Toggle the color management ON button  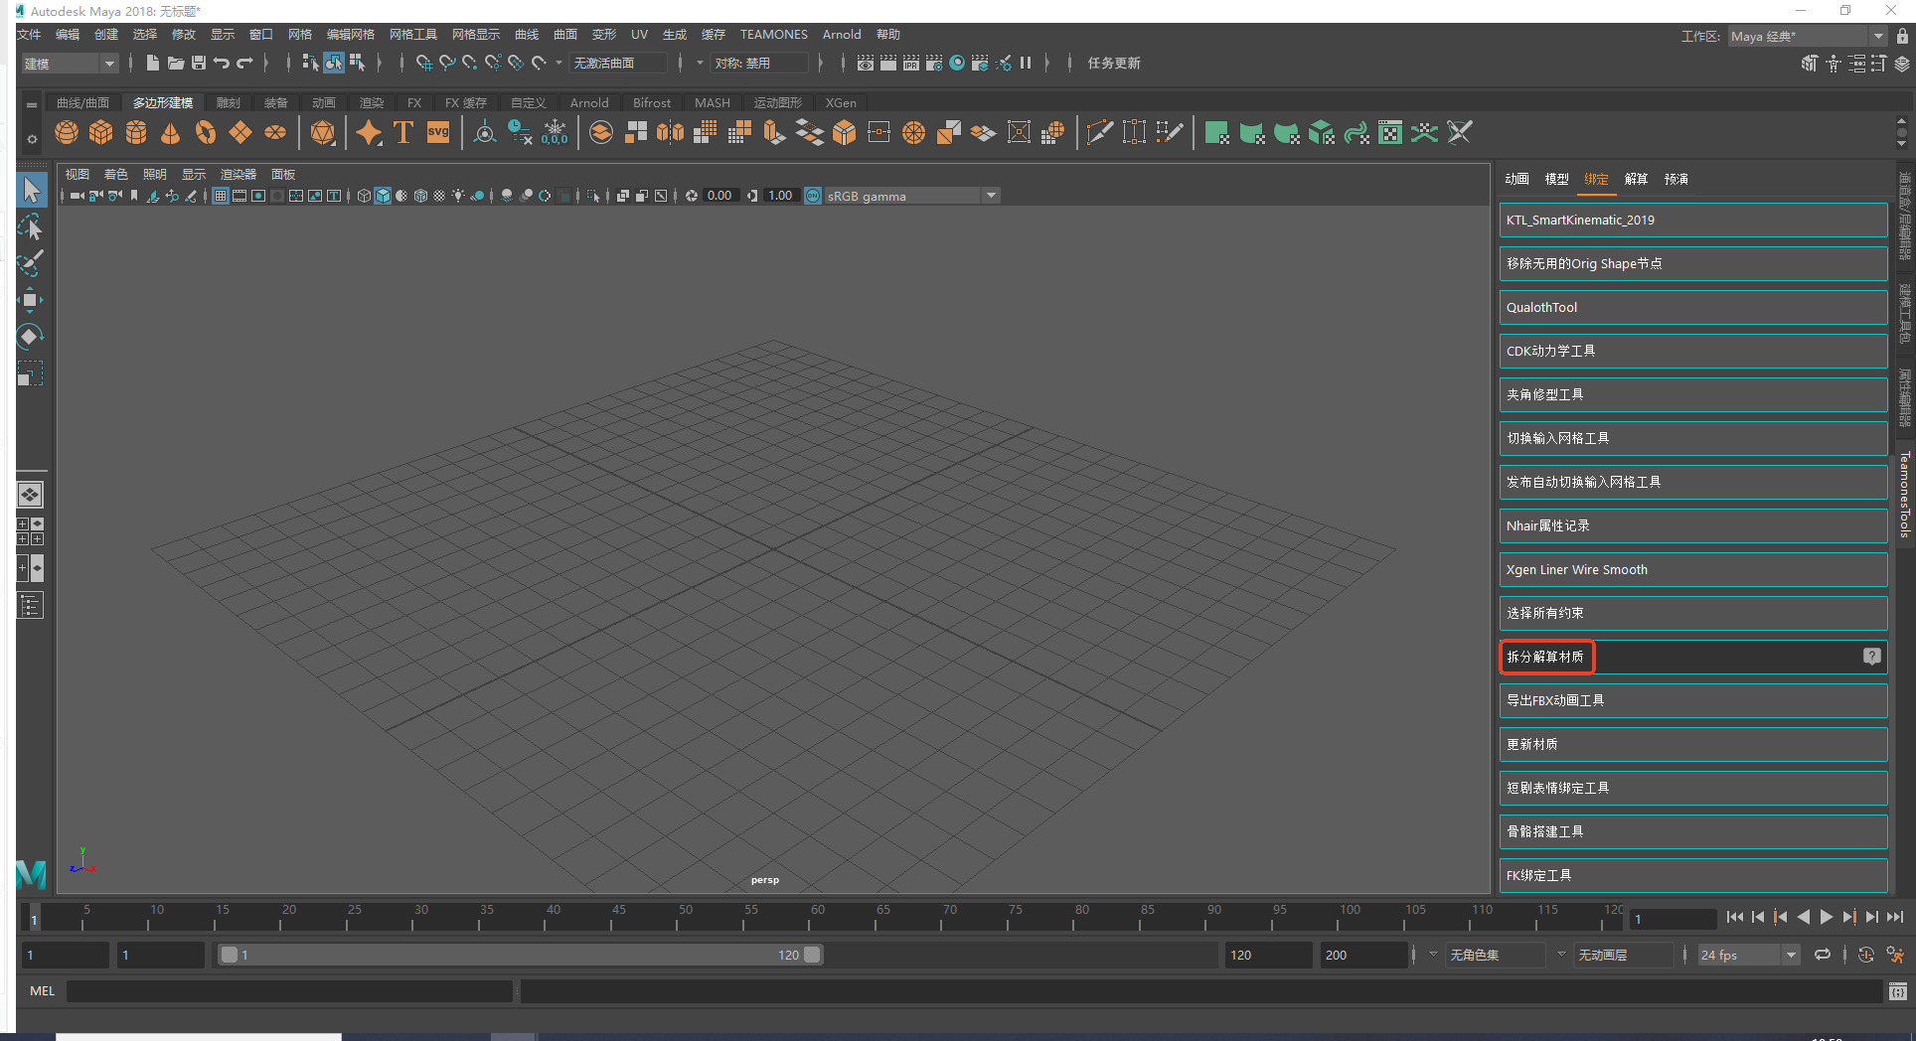pos(813,196)
